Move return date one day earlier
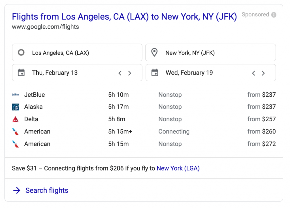 coord(253,73)
